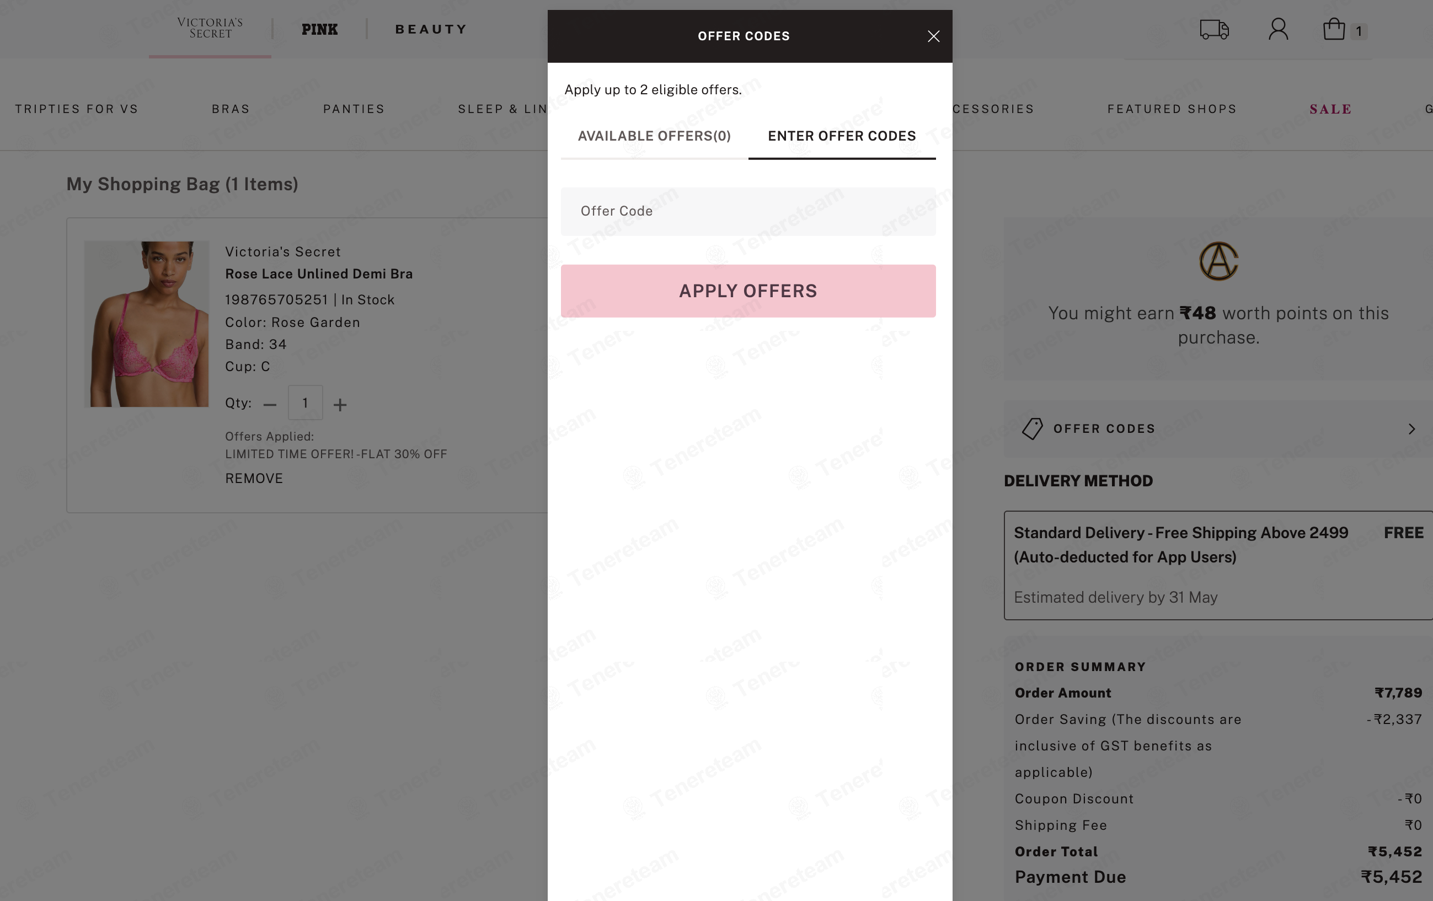The image size is (1433, 901).
Task: Open the Rose Lace Unlined Demi Bra link
Action: coord(318,273)
